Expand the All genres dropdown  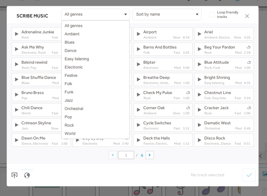(96, 14)
